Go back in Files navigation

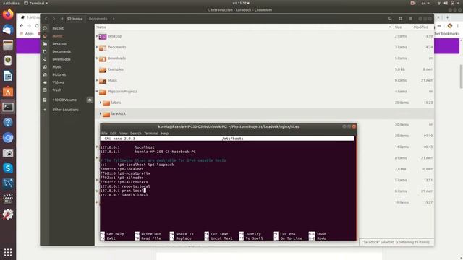click(46, 19)
